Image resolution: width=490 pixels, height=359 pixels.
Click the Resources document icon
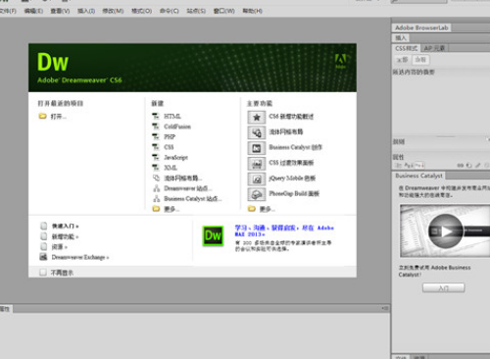pos(43,246)
